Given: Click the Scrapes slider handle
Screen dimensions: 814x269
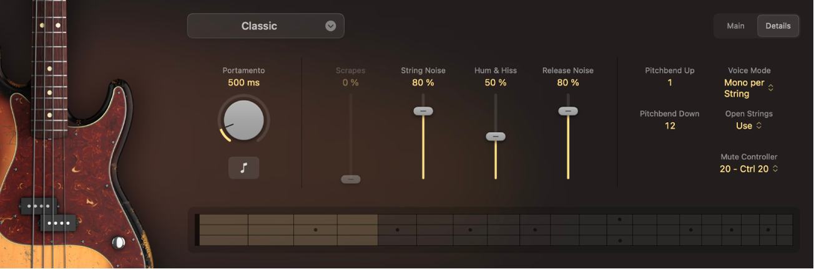Looking at the screenshot, I should [x=351, y=179].
